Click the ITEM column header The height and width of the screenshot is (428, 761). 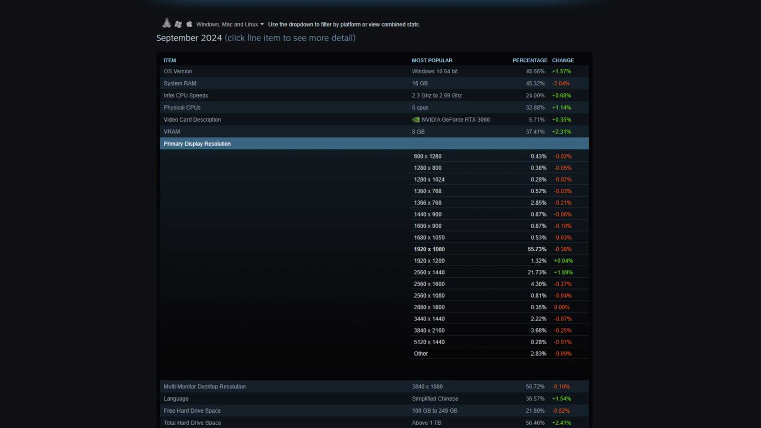pos(170,60)
